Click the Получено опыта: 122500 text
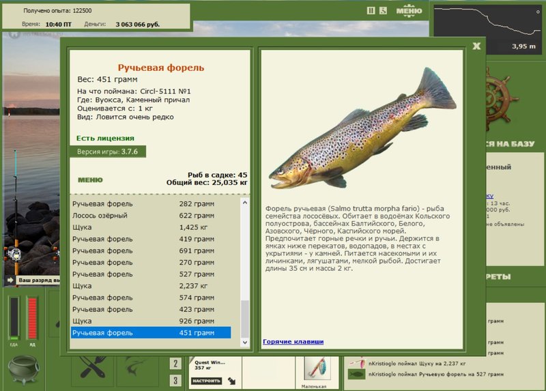This screenshot has width=546, height=391. pyautogui.click(x=57, y=11)
